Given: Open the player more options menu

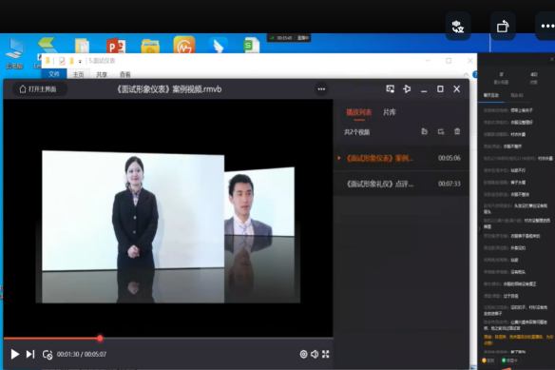Looking at the screenshot, I should pos(321,89).
